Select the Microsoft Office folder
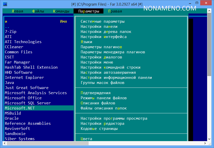This screenshot has width=214, height=148. 23,98
